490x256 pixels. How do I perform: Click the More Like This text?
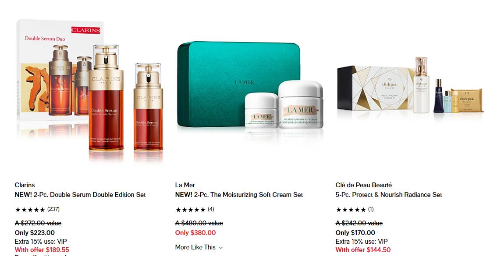(195, 247)
